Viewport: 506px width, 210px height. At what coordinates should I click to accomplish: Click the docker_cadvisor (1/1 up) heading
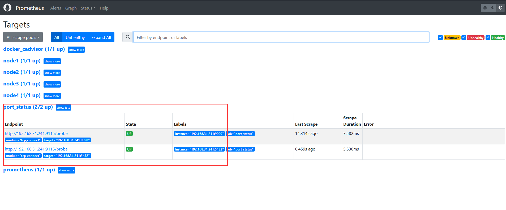point(34,49)
